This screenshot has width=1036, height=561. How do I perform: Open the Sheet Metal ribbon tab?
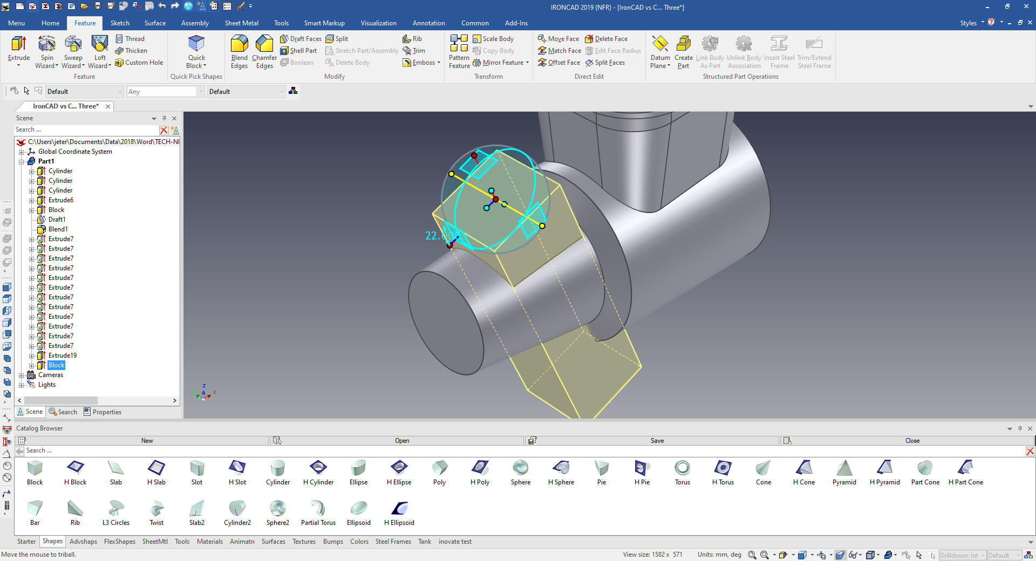241,23
